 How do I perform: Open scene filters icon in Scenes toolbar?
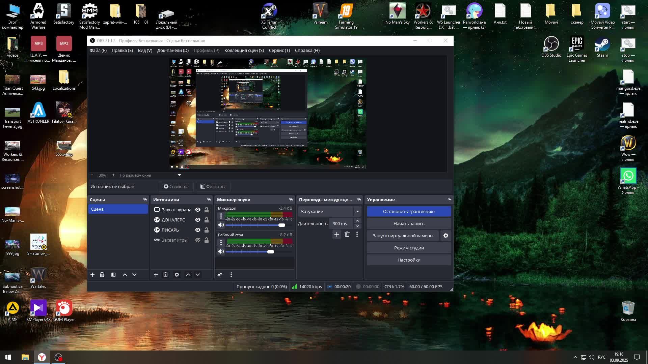coord(113,275)
